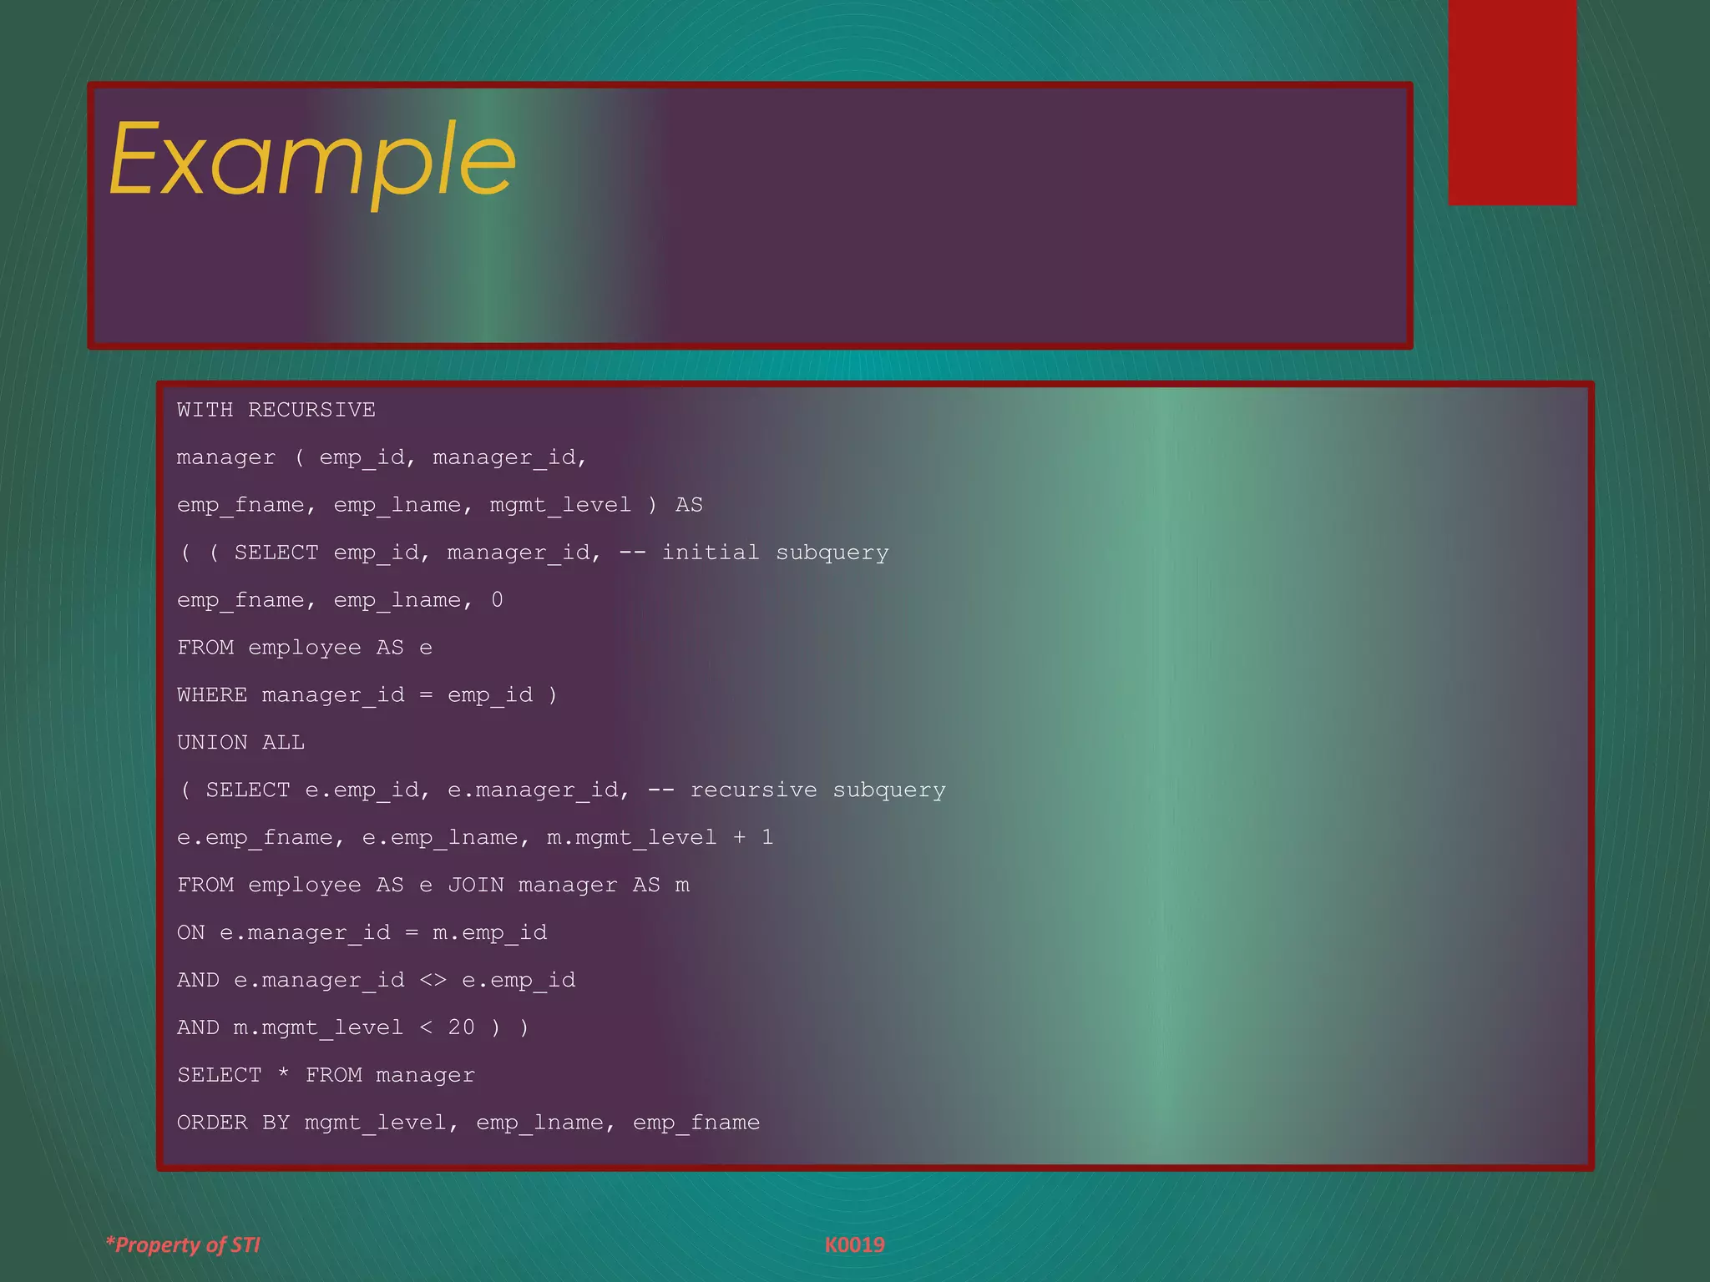Viewport: 1710px width, 1282px height.
Task: Click the line "SELECT * FROM manager"
Action: [326, 1075]
